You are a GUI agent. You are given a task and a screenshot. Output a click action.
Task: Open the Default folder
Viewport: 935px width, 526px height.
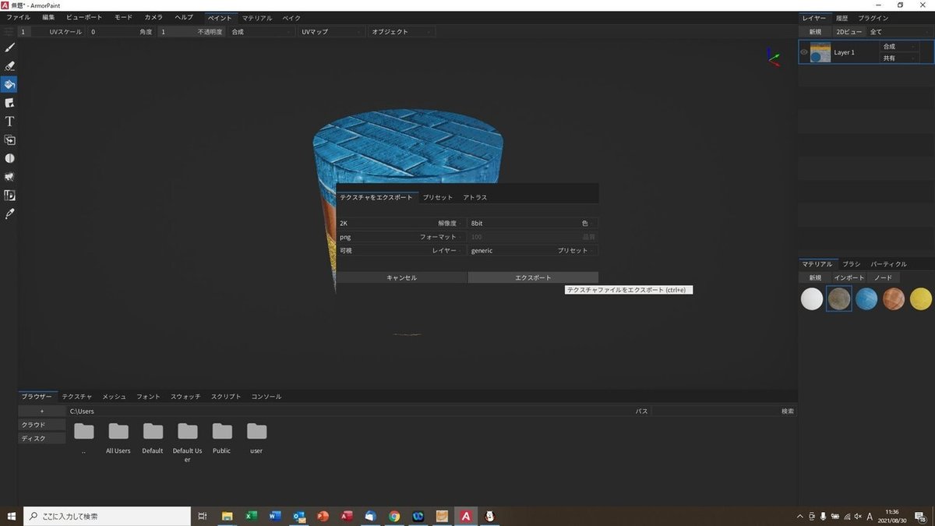coord(153,432)
